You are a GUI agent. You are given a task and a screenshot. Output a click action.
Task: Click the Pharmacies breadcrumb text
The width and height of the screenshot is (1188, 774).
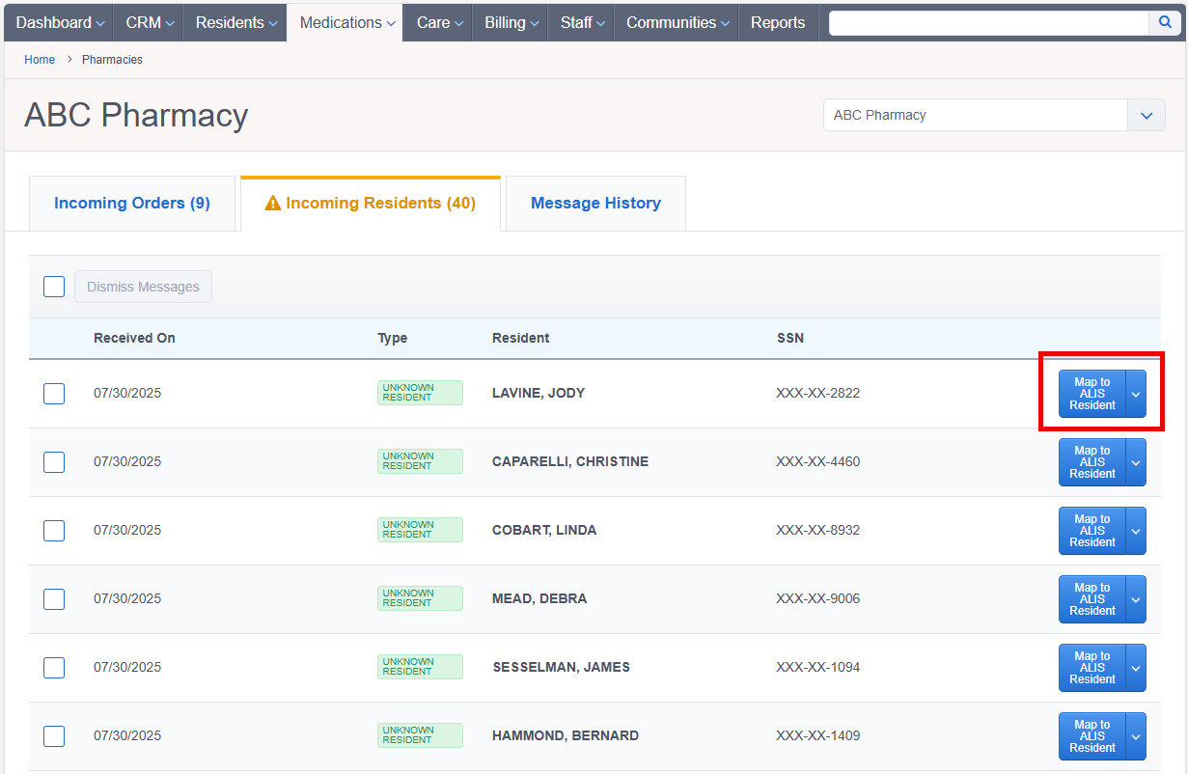(x=112, y=60)
